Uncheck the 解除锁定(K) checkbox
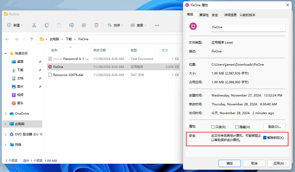 coord(265,137)
